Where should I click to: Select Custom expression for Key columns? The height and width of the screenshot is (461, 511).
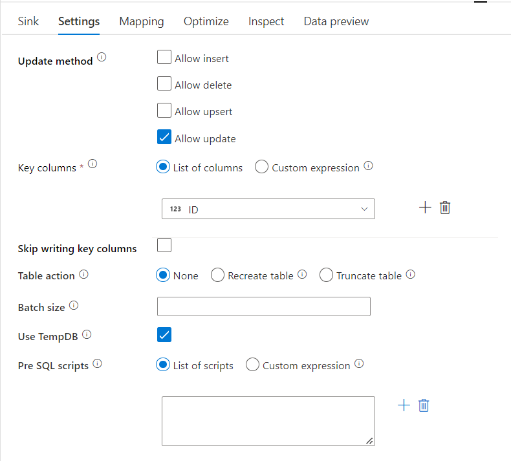point(261,167)
